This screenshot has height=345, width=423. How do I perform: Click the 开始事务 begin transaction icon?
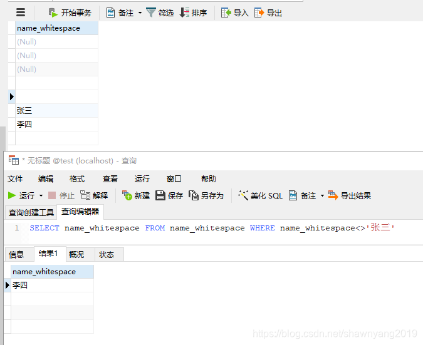pos(53,13)
